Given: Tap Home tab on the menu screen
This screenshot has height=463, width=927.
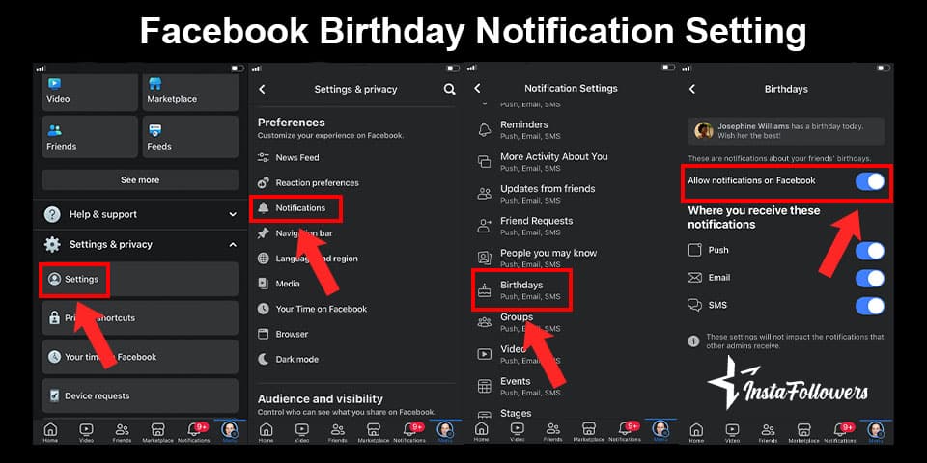Looking at the screenshot, I should tap(51, 433).
